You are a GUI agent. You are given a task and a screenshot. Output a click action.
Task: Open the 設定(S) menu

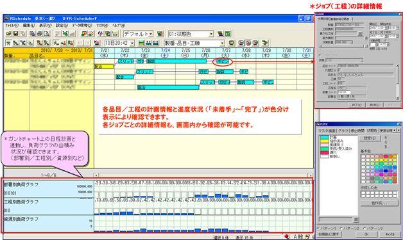click(62, 26)
